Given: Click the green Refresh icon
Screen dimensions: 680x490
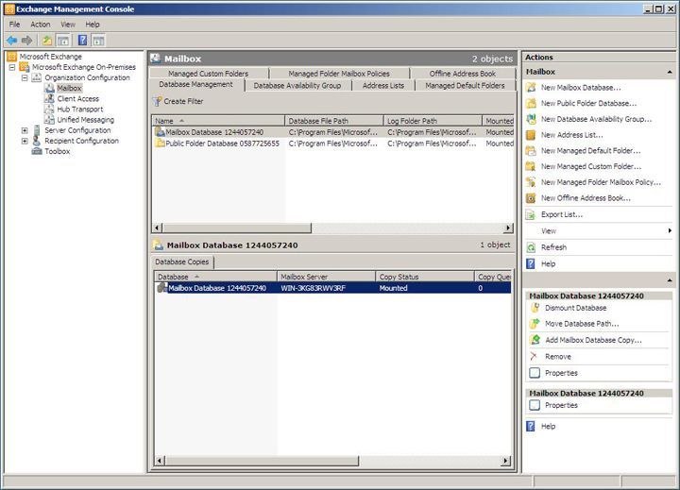Looking at the screenshot, I should 531,247.
